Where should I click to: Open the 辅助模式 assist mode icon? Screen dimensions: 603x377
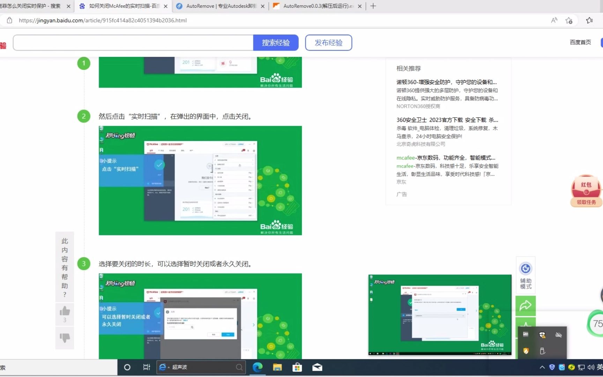[x=526, y=275]
